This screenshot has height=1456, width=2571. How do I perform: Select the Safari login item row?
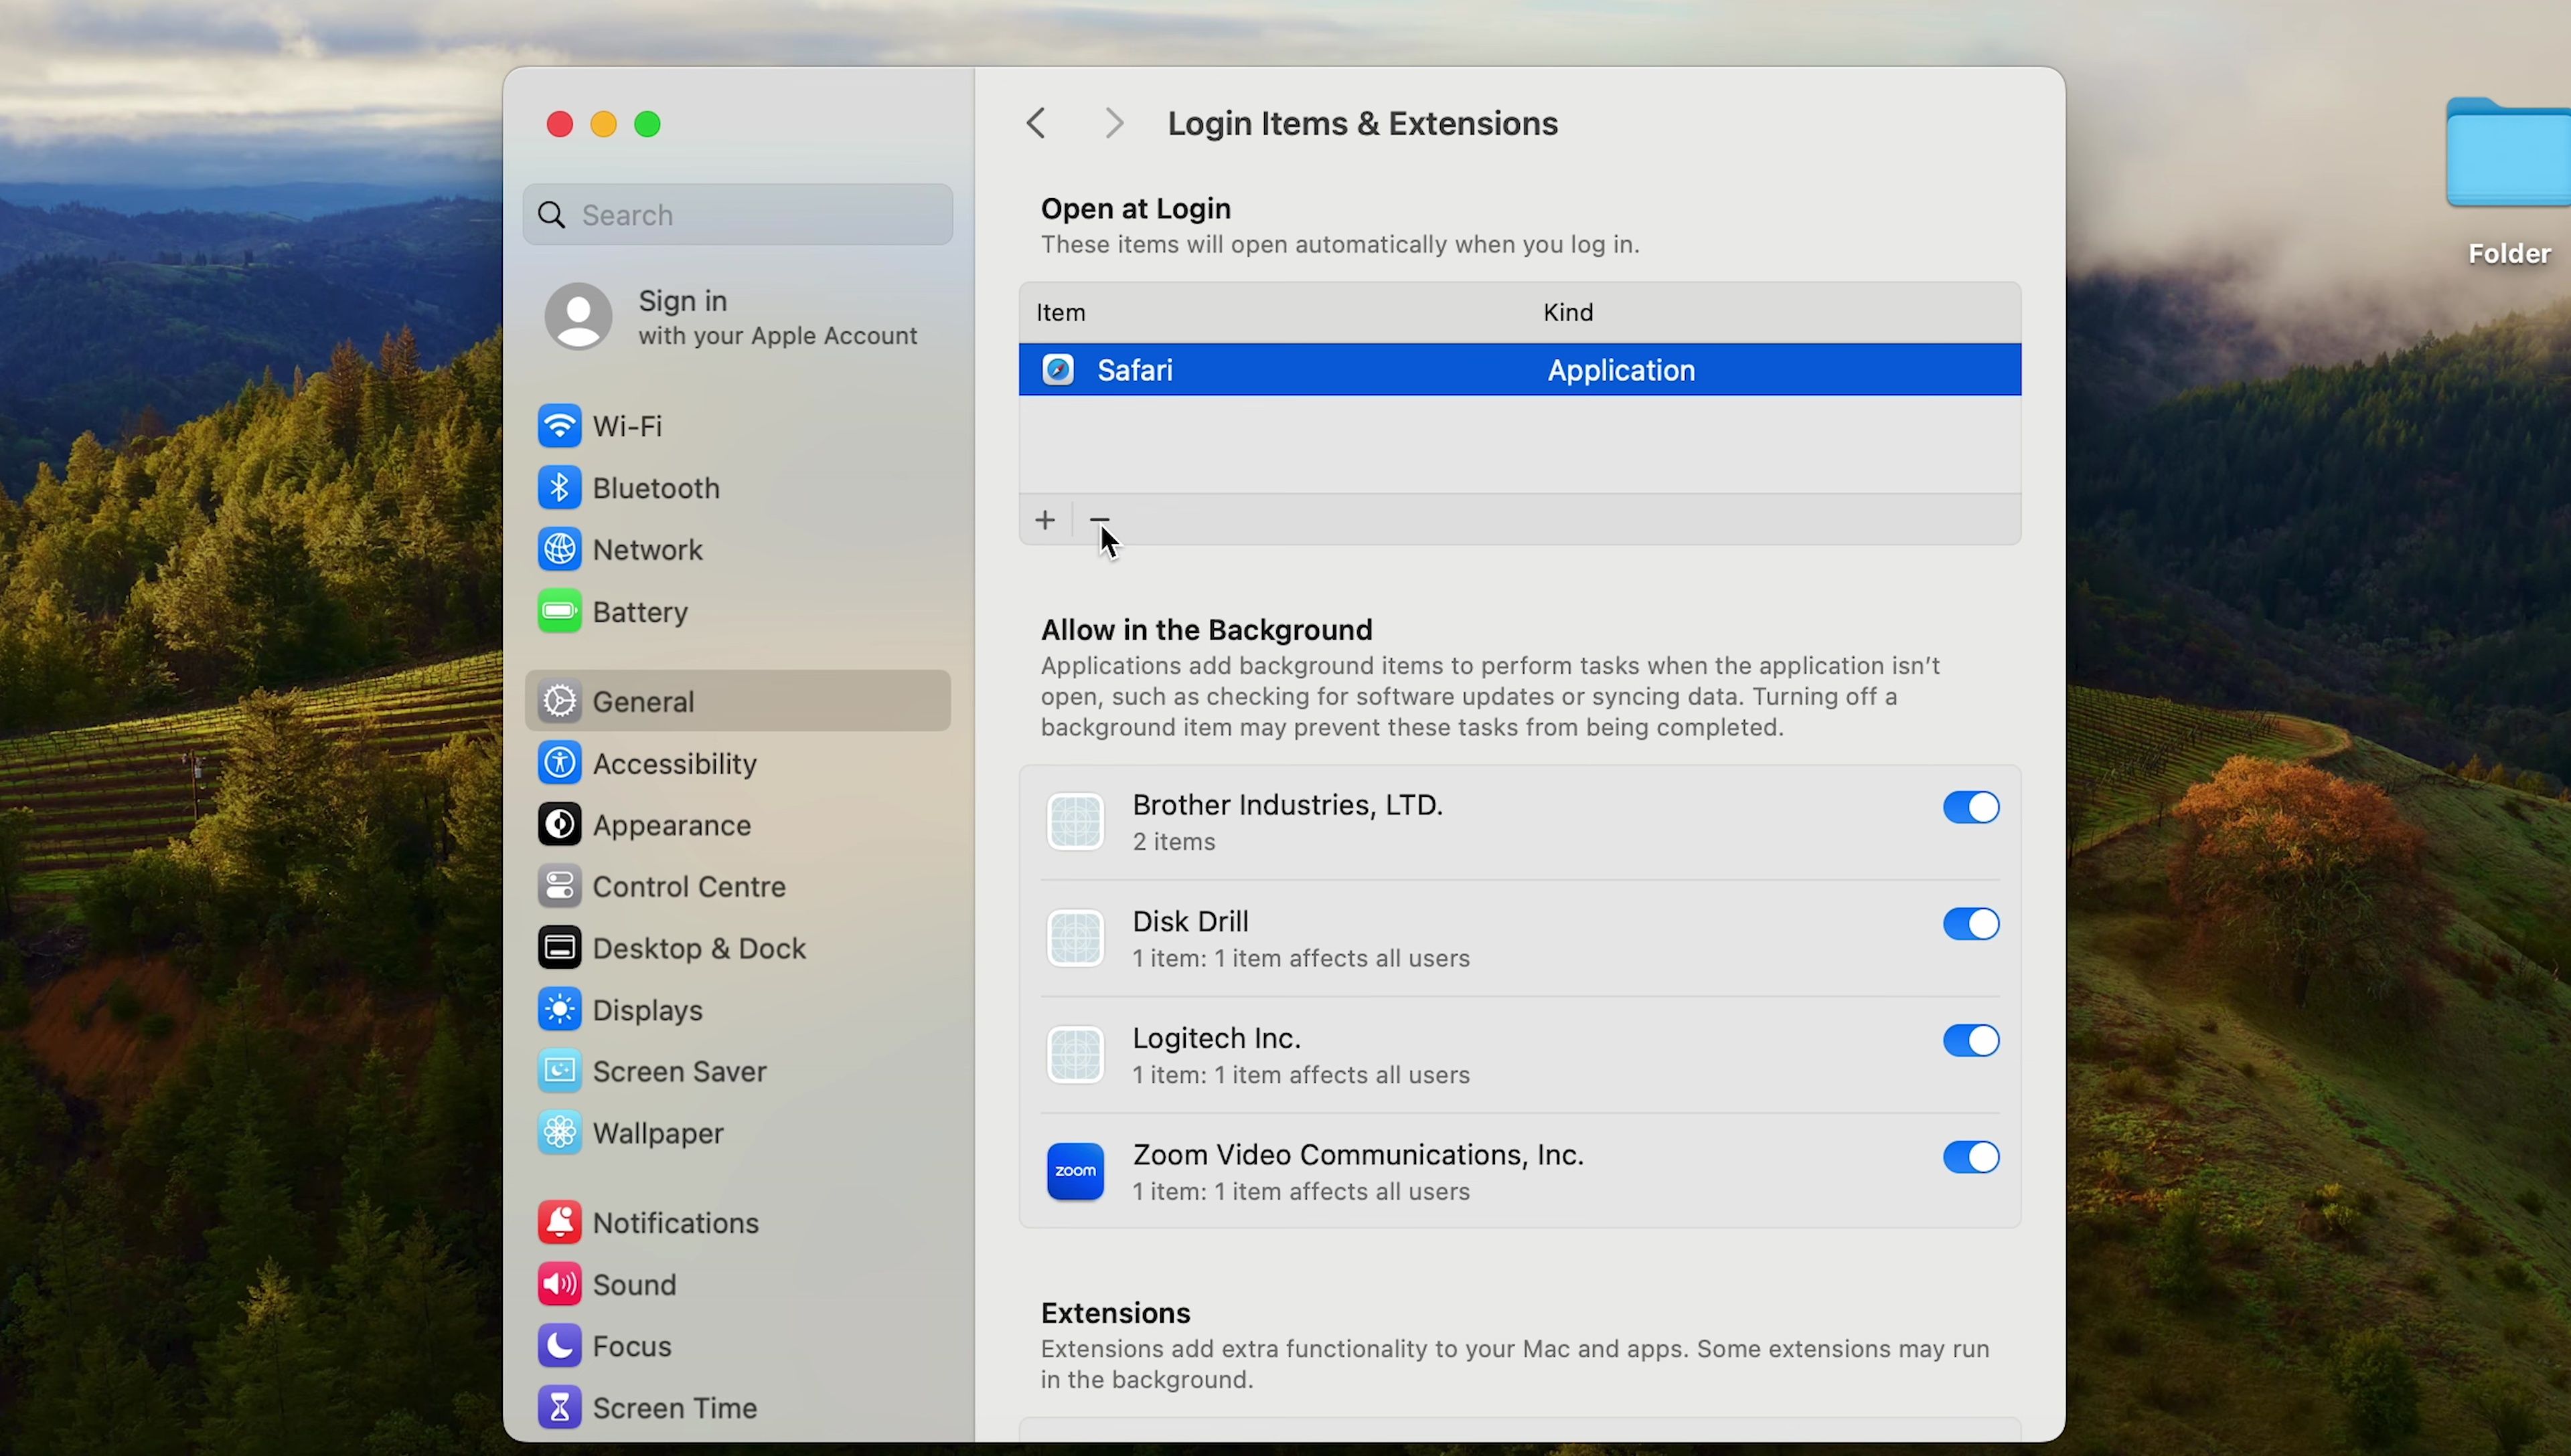point(1520,370)
